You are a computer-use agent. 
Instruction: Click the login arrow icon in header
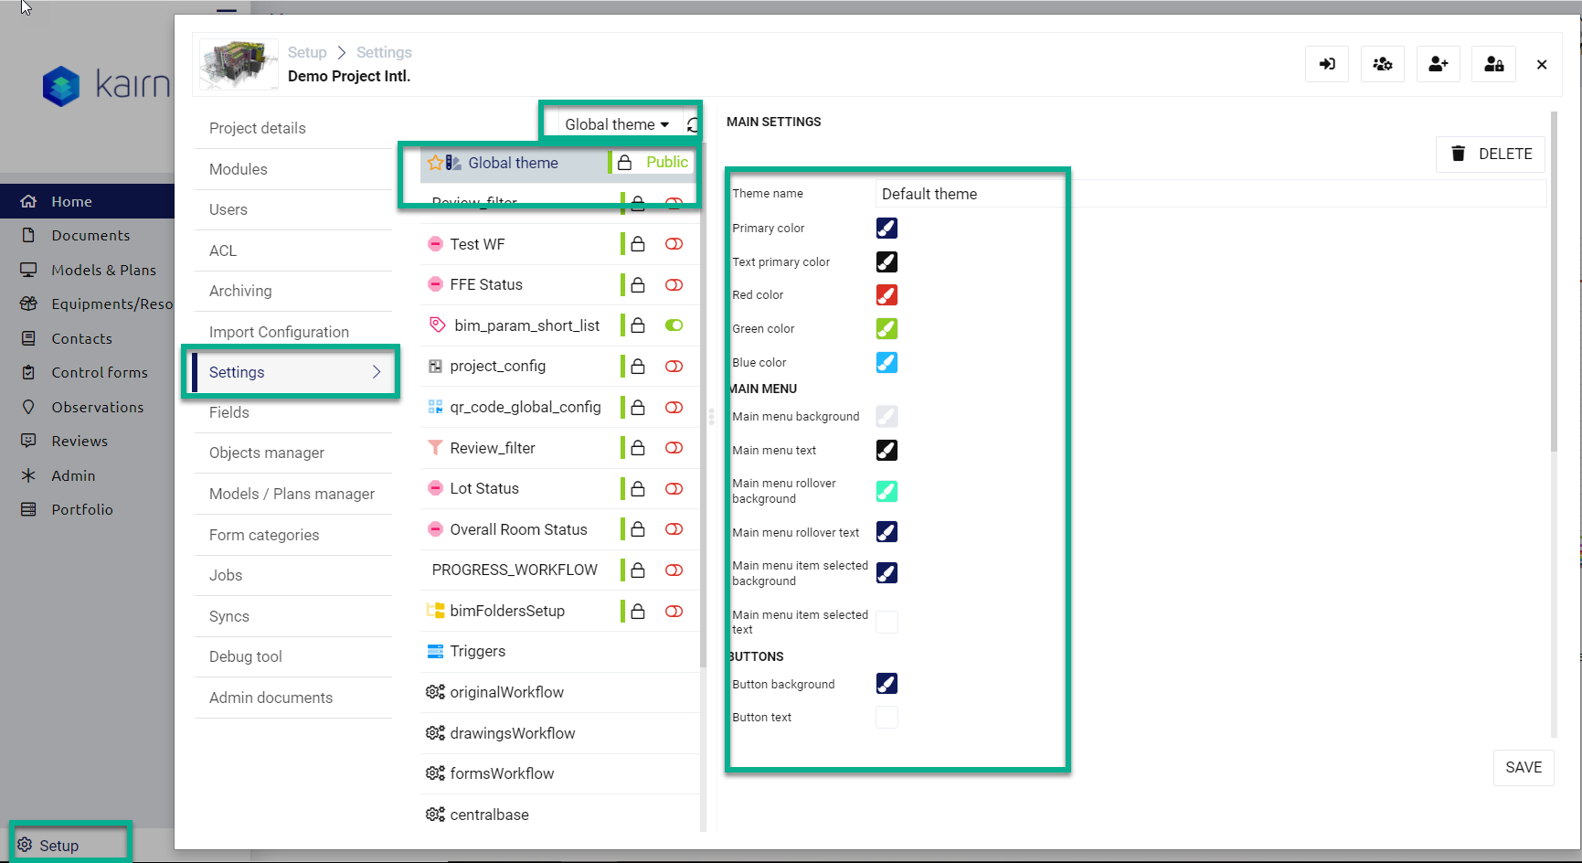click(x=1326, y=64)
